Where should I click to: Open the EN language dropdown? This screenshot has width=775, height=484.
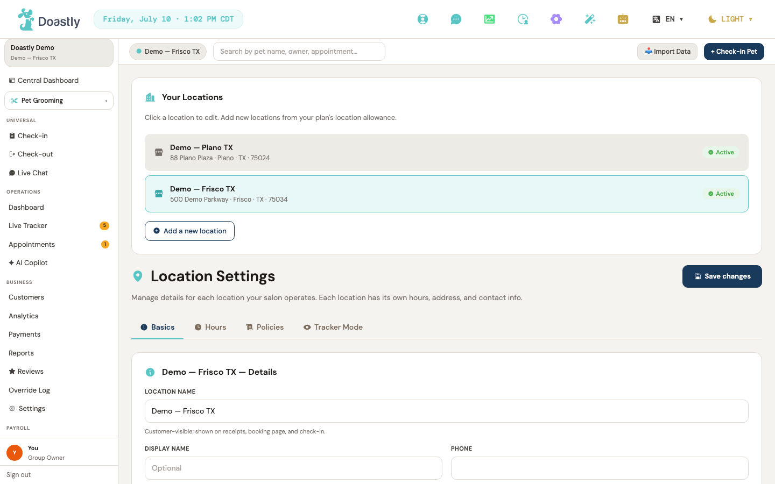(668, 19)
